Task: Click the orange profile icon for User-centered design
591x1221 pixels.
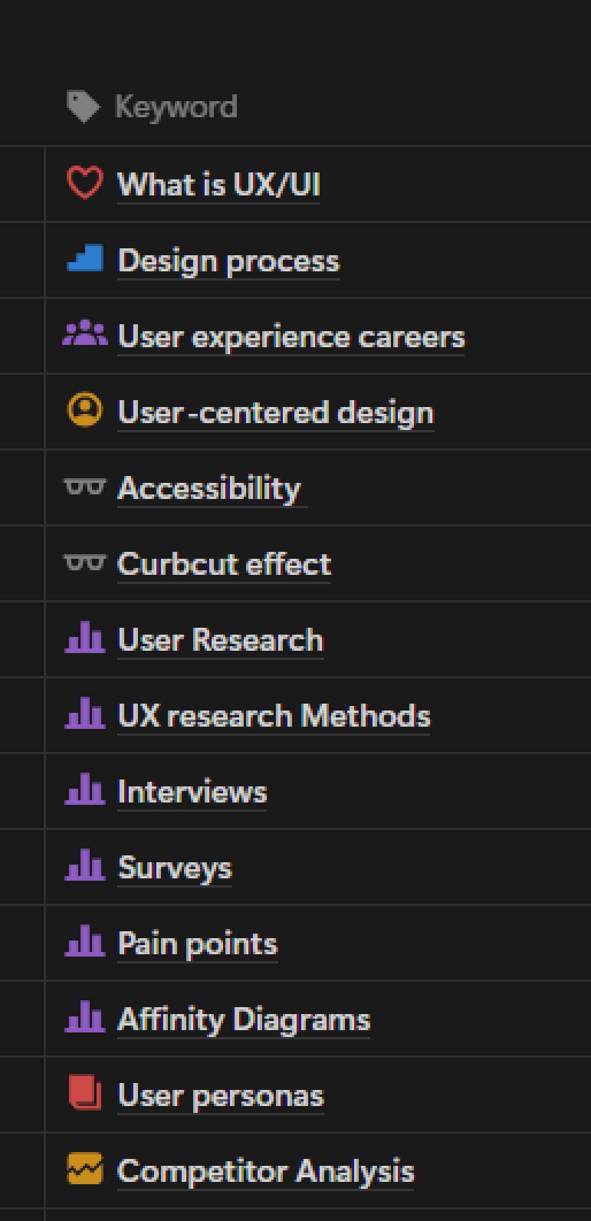Action: [85, 410]
